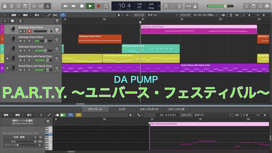The width and height of the screenshot is (272, 153).
Task: Click the Rewind transport button
Action: pos(65,6)
